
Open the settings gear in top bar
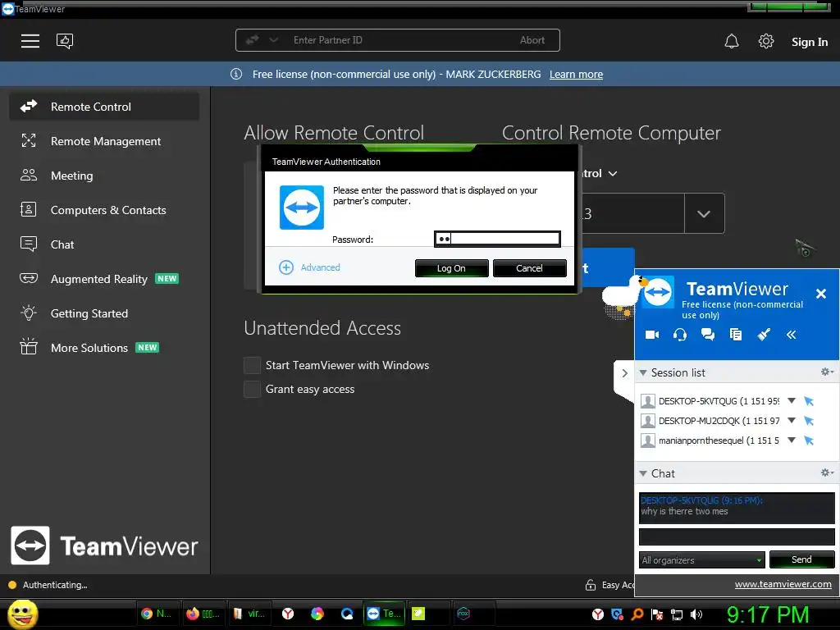point(766,41)
